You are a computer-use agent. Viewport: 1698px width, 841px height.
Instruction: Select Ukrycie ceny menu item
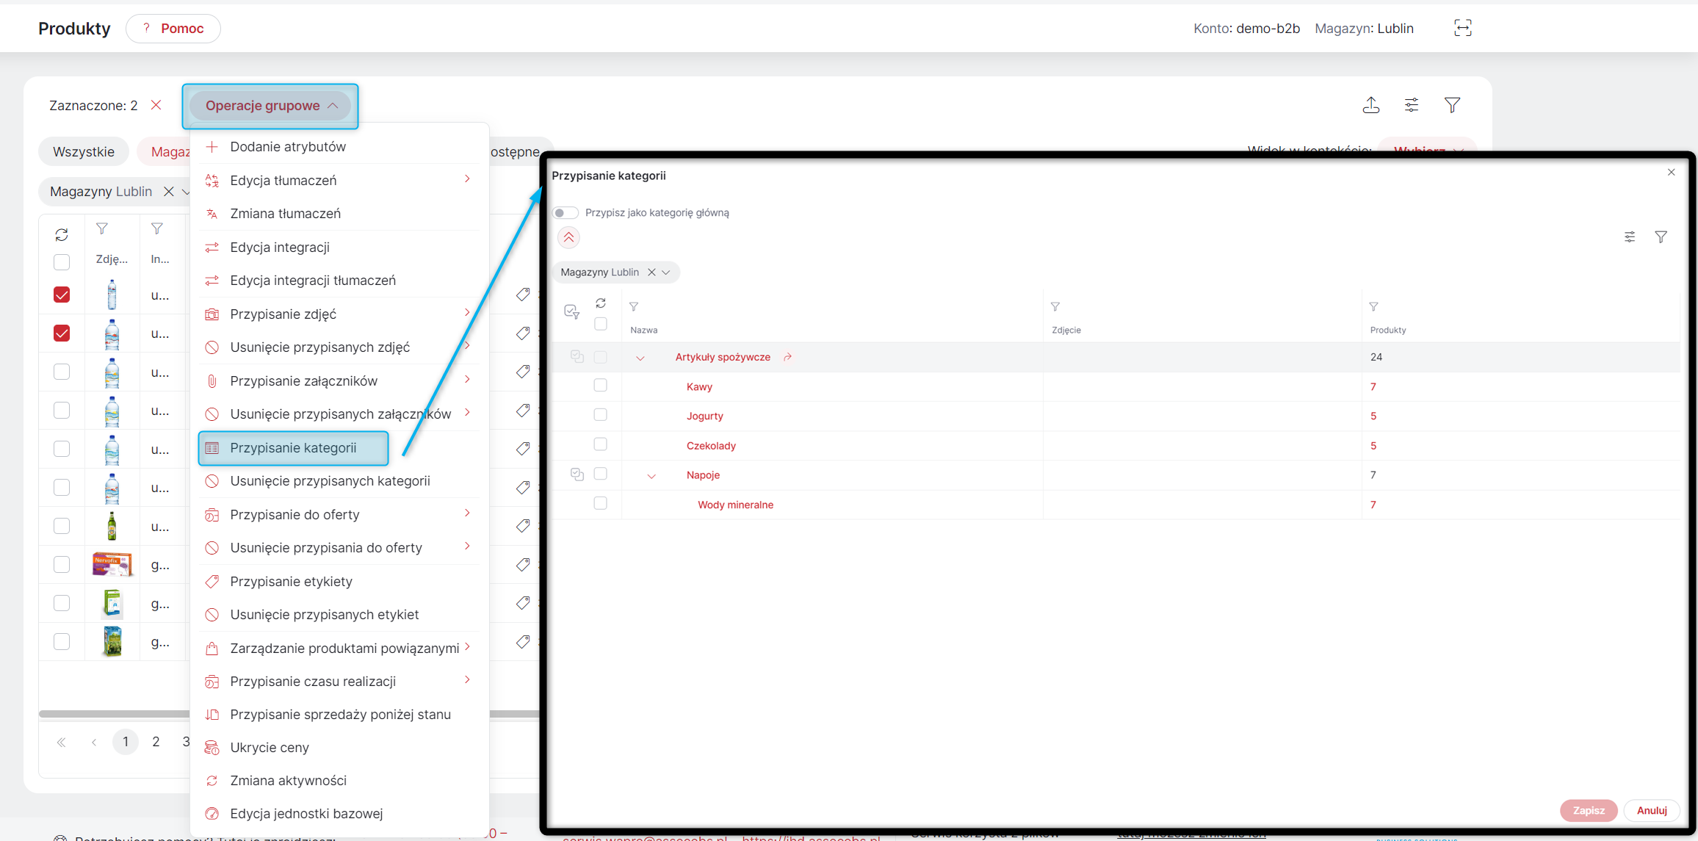[339, 748]
